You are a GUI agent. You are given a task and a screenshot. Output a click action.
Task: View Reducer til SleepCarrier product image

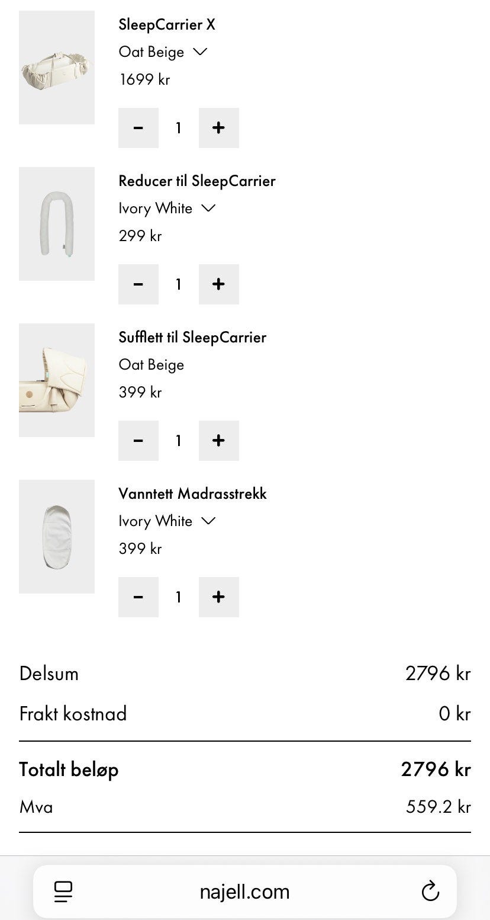[x=57, y=224]
